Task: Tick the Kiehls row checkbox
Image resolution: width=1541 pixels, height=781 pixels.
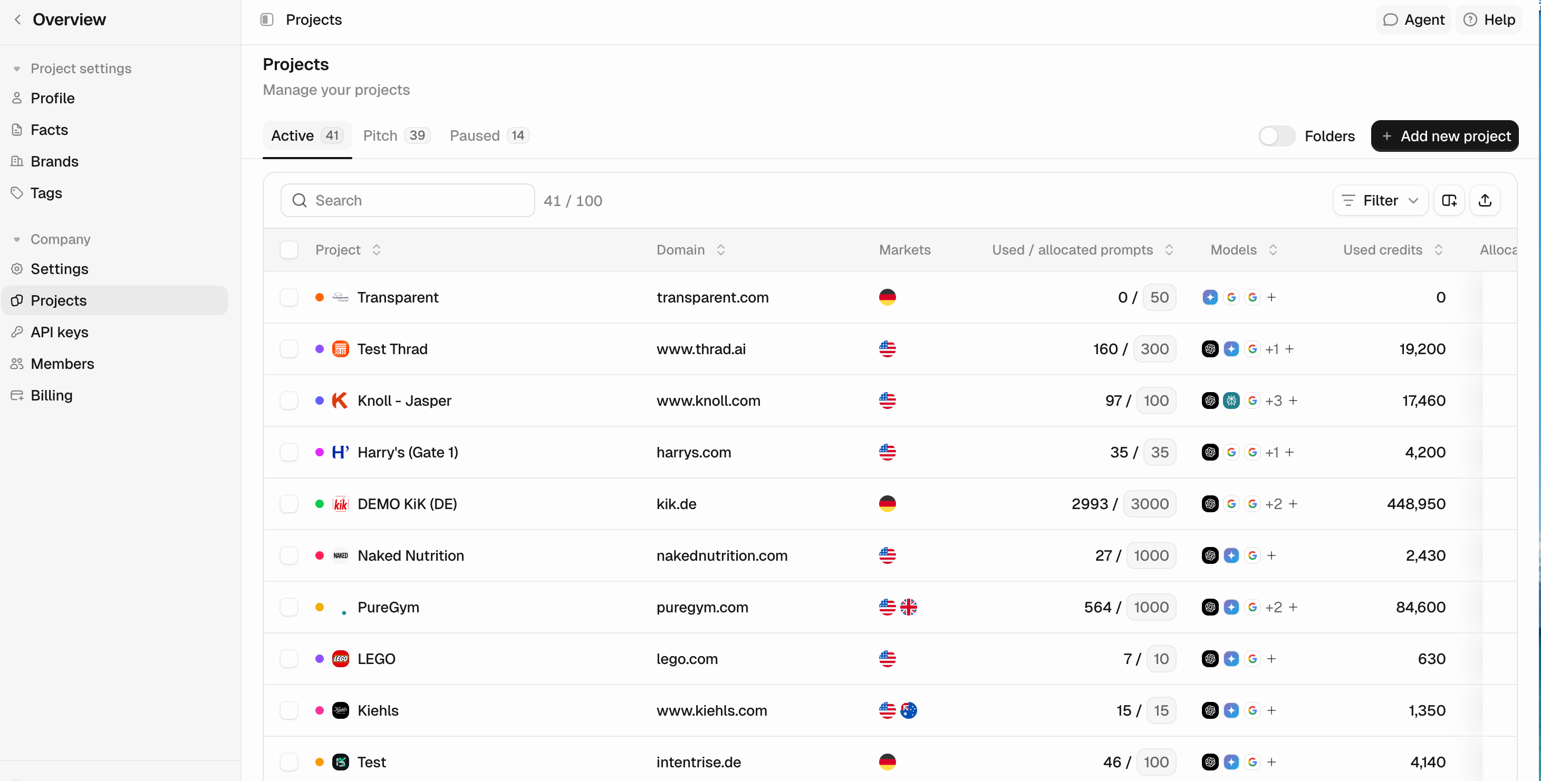Action: click(289, 710)
